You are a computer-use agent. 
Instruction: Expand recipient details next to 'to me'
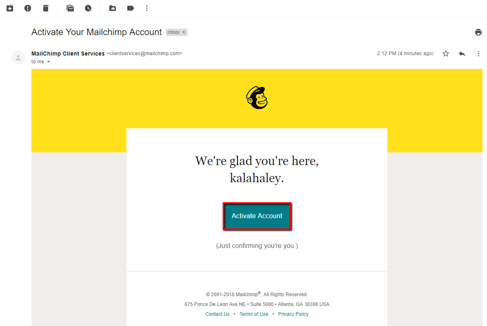(x=49, y=62)
